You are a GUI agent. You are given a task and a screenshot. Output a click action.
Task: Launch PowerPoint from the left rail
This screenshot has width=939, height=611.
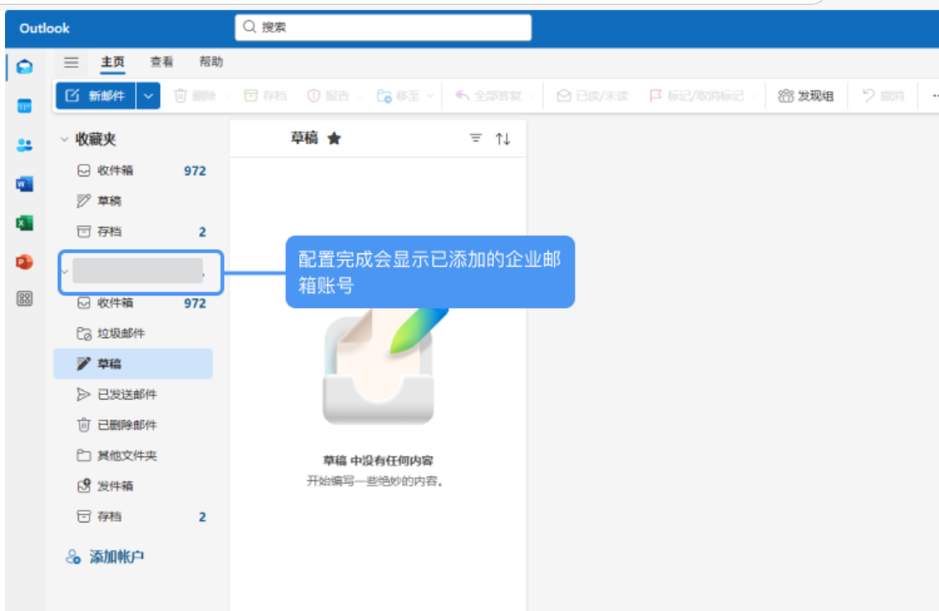[24, 262]
